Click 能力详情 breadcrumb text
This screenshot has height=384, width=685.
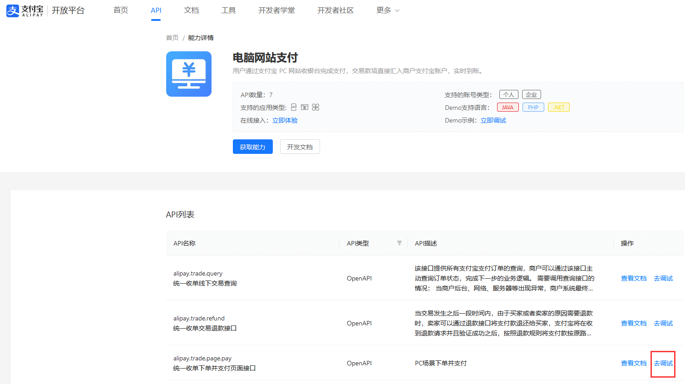(x=201, y=38)
